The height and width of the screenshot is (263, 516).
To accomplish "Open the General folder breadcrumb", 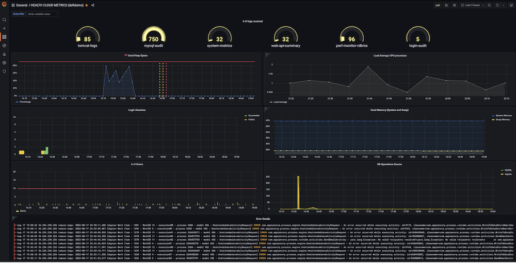I will (22, 5).
